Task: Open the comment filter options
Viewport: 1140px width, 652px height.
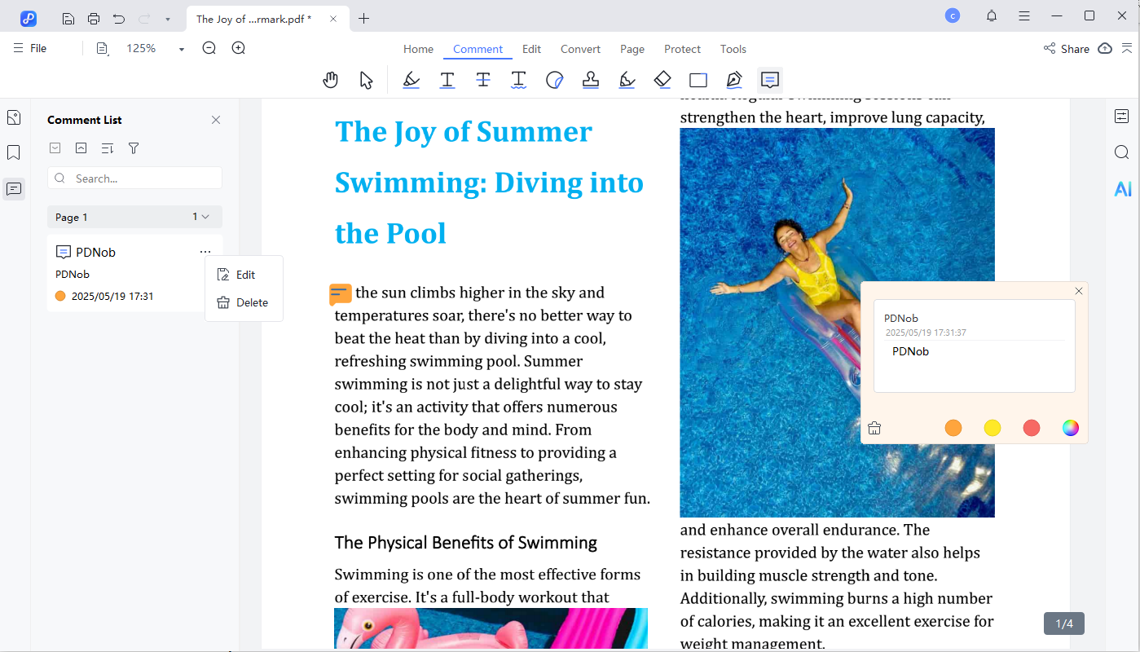Action: click(133, 148)
